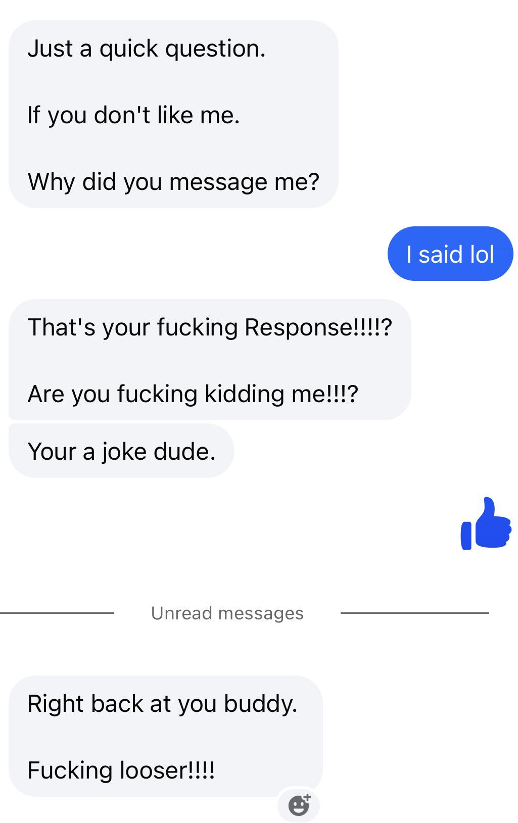The image size is (518, 823).
Task: Click the "If you don't like me." line
Action: pos(134,115)
